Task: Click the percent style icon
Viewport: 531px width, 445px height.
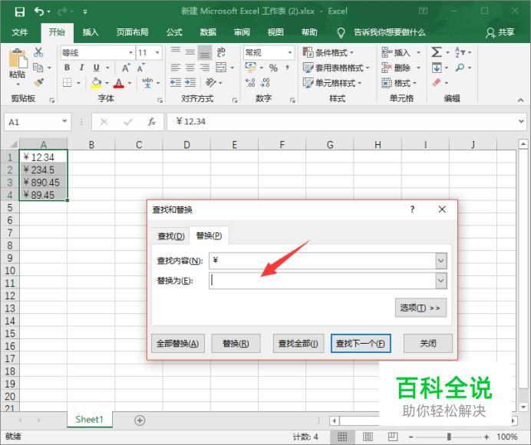Action: point(273,68)
